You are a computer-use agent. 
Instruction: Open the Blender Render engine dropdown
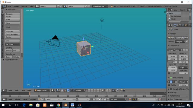100,6
